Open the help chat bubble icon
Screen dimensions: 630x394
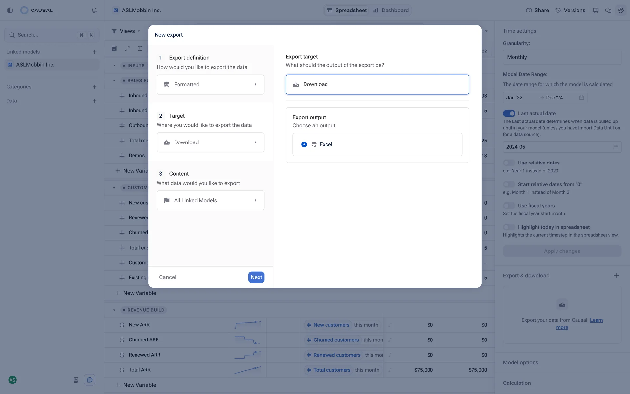(90, 380)
